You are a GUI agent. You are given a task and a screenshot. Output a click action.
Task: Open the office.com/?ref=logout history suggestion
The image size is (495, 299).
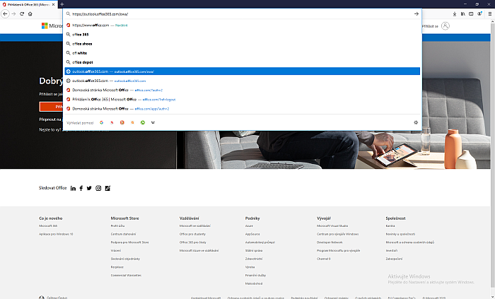pos(242,100)
